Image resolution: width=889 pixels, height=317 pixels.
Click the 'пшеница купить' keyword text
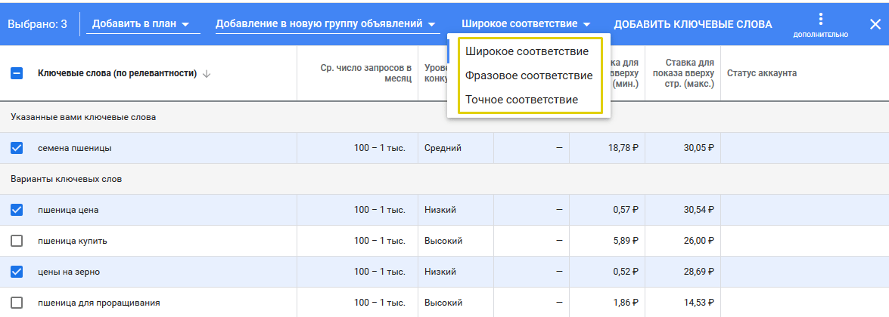(x=72, y=241)
